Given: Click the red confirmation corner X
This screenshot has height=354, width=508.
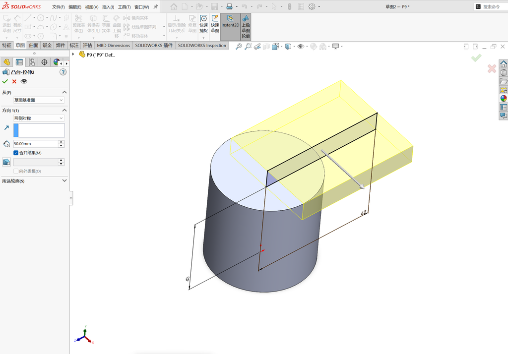Looking at the screenshot, I should pyautogui.click(x=492, y=68).
